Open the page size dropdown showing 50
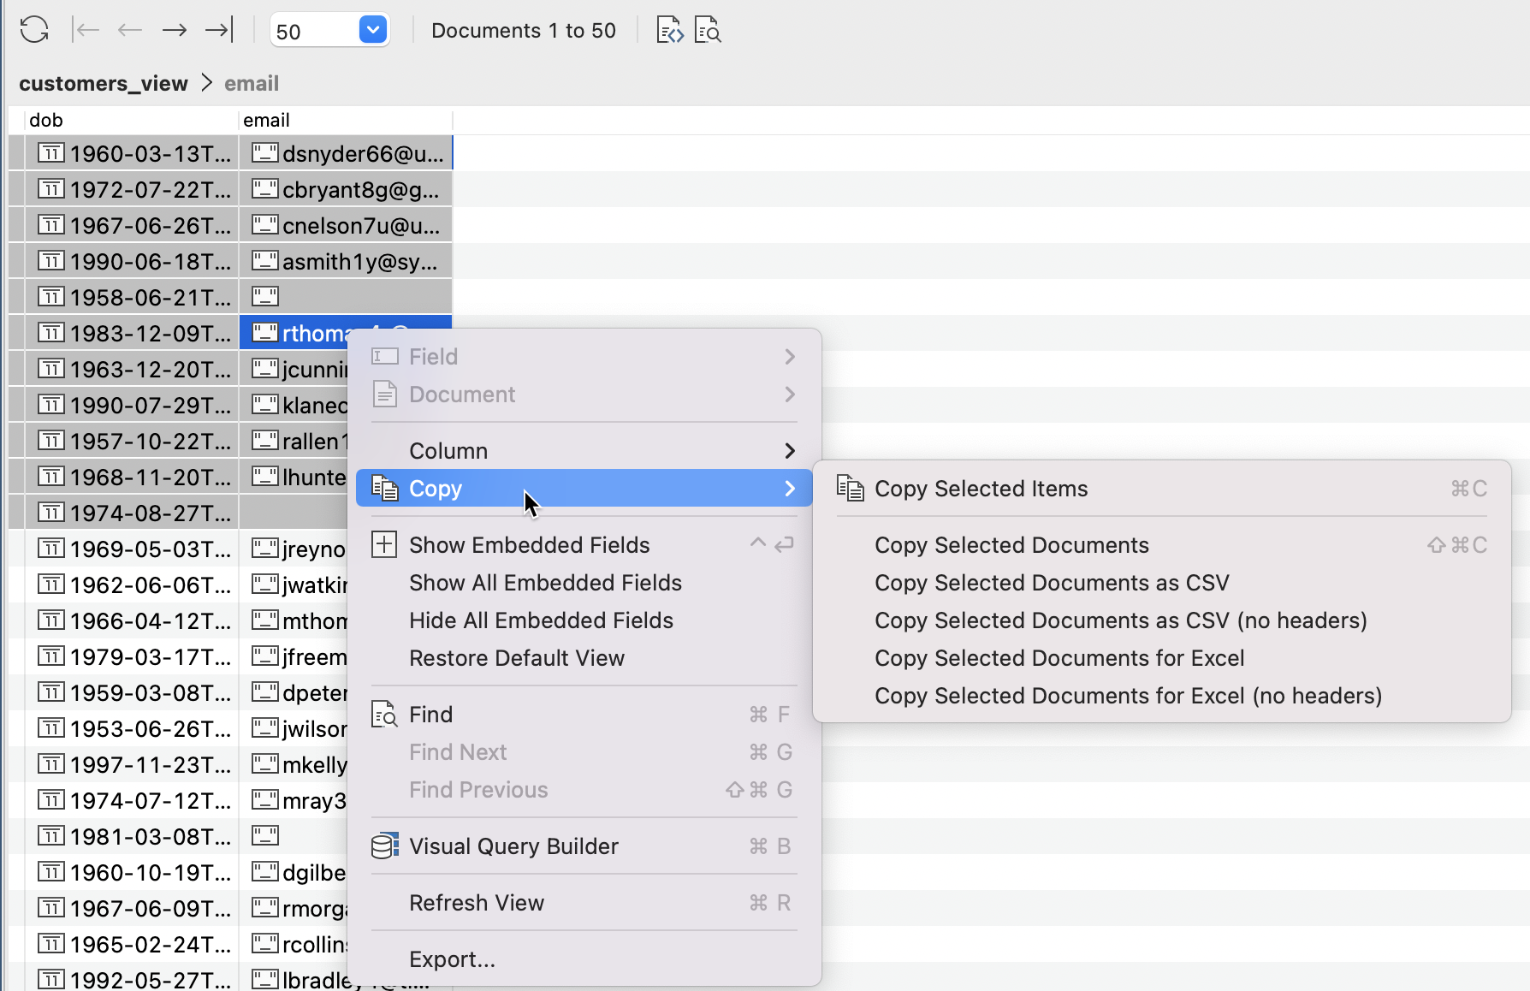 [372, 29]
